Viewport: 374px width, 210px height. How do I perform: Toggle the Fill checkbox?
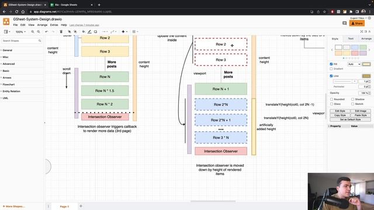coord(331,64)
